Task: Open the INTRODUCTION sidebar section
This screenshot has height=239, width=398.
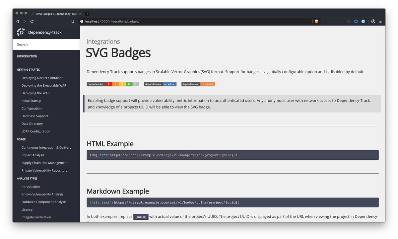Action: (27, 56)
